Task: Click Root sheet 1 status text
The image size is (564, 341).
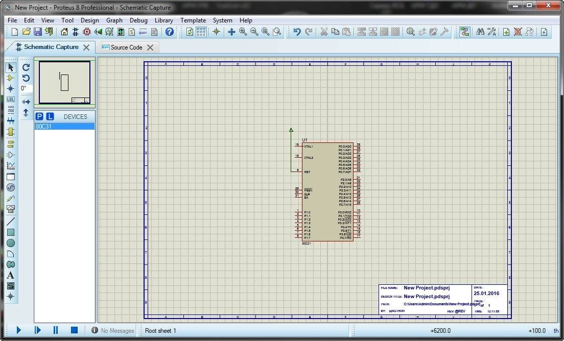Action: click(x=160, y=331)
